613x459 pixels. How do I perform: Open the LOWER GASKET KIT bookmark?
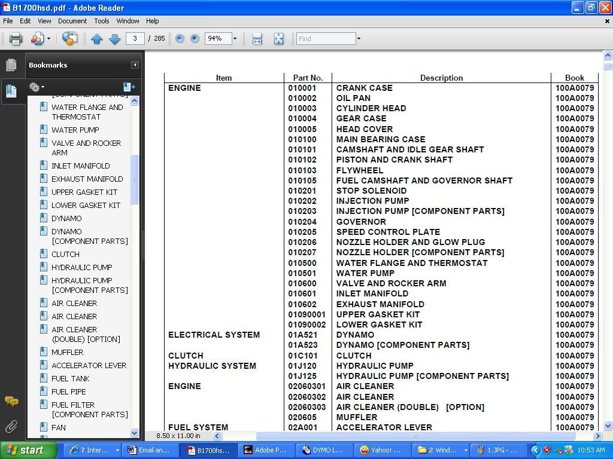tap(86, 206)
